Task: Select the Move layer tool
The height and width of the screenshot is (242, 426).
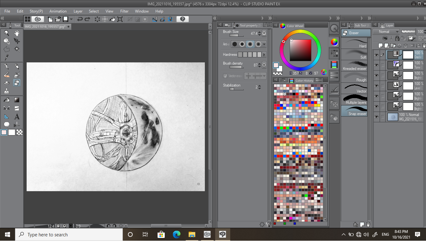Action: click(17, 41)
